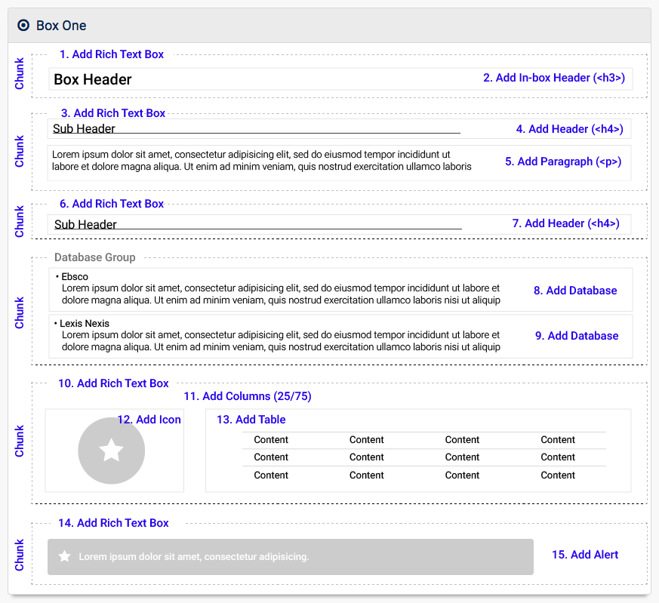Click "7. Add Header (<h4>)" label
This screenshot has height=603, width=659.
(565, 223)
